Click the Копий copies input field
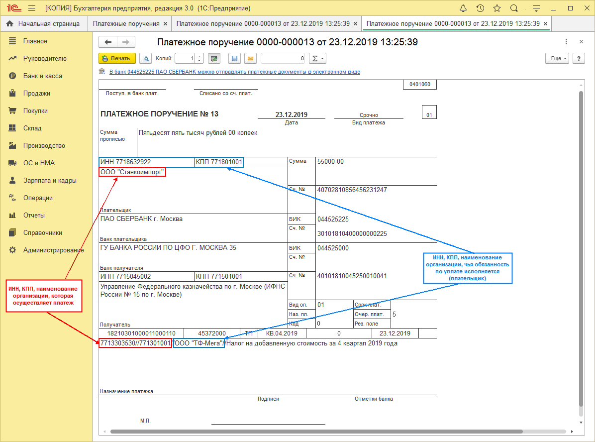The height and width of the screenshot is (442, 595). [185, 58]
